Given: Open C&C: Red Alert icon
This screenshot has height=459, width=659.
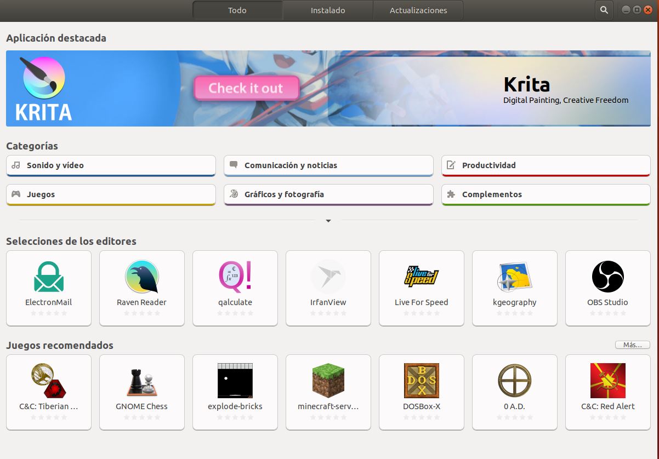Looking at the screenshot, I should (608, 380).
